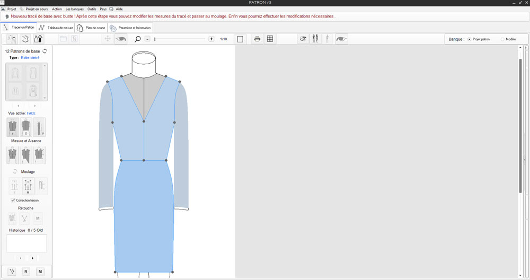Click the printer icon in the toolbar
The height and width of the screenshot is (280, 530).
coord(257,39)
